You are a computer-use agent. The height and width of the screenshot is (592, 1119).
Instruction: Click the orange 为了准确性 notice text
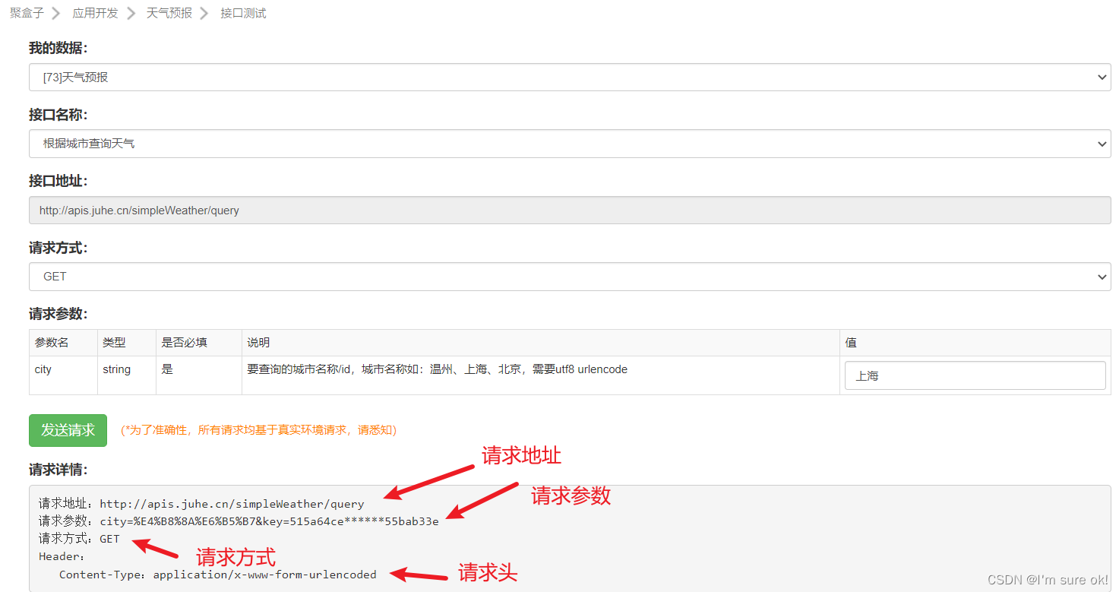click(258, 430)
